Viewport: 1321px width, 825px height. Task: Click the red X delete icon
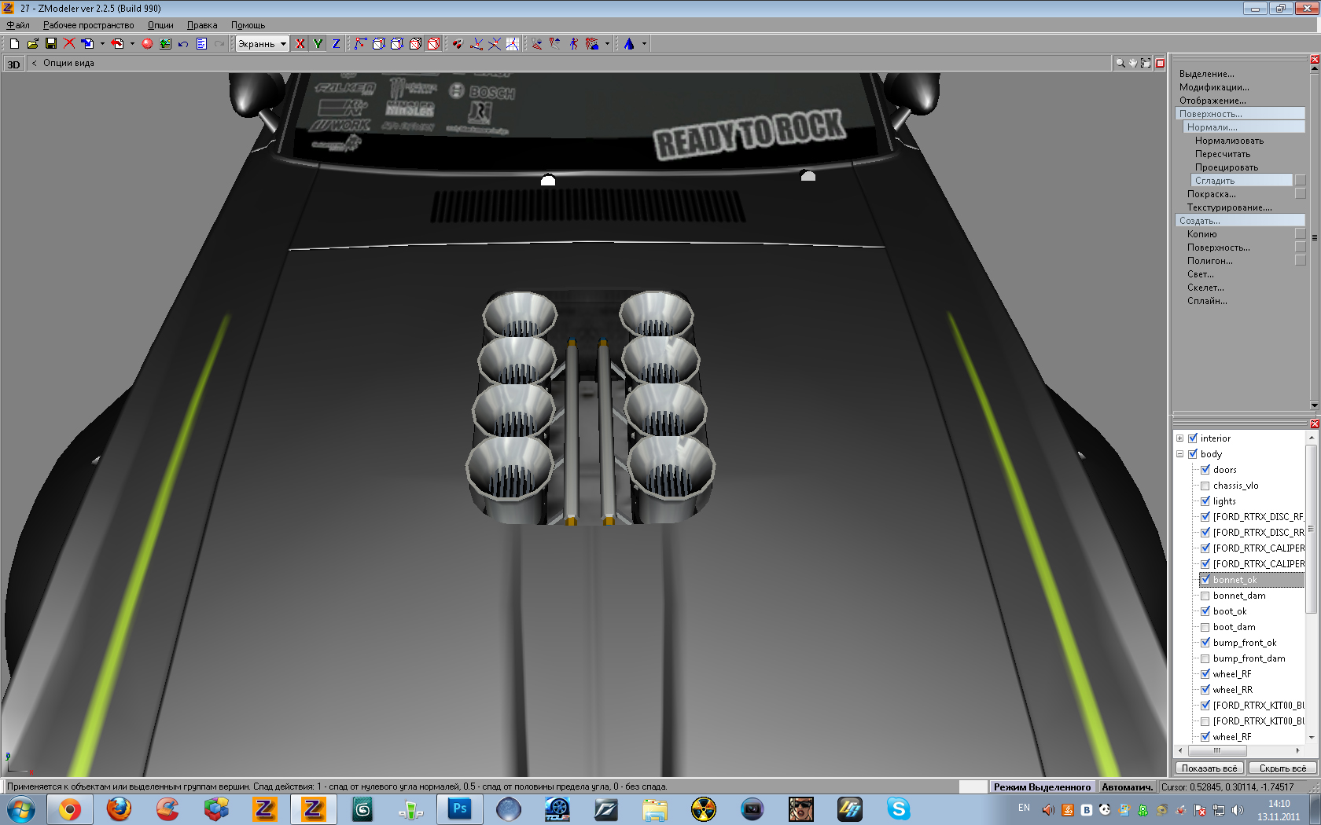(x=69, y=44)
